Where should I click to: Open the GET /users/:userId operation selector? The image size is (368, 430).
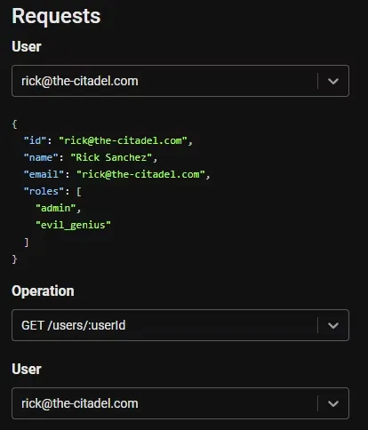point(180,325)
